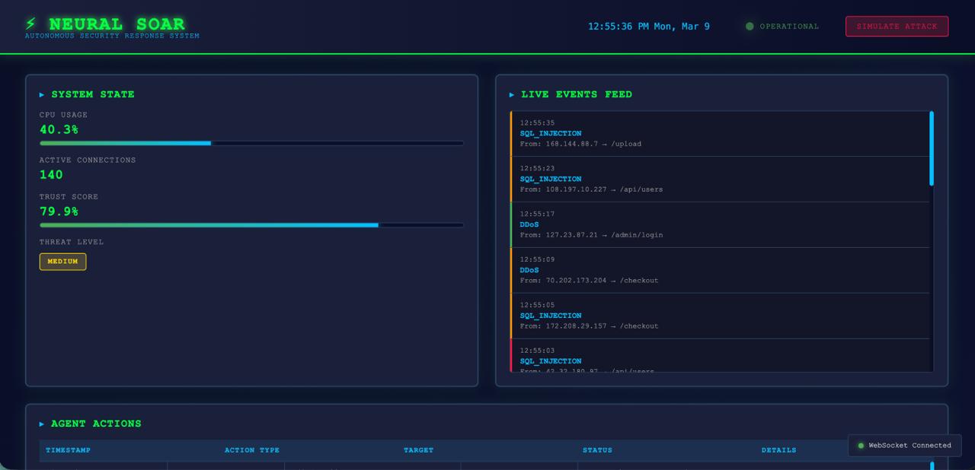975x470 pixels.
Task: Click the AUTONOMOUS SECURITY RESPONSE SYSTEM subtitle
Action: click(111, 35)
